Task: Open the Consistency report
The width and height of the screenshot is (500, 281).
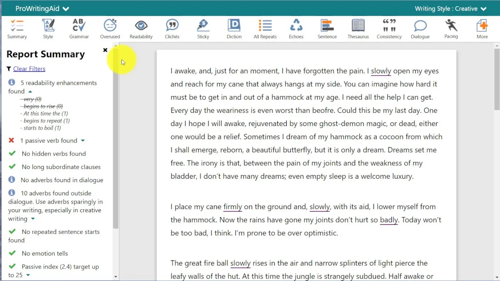Action: [x=389, y=29]
